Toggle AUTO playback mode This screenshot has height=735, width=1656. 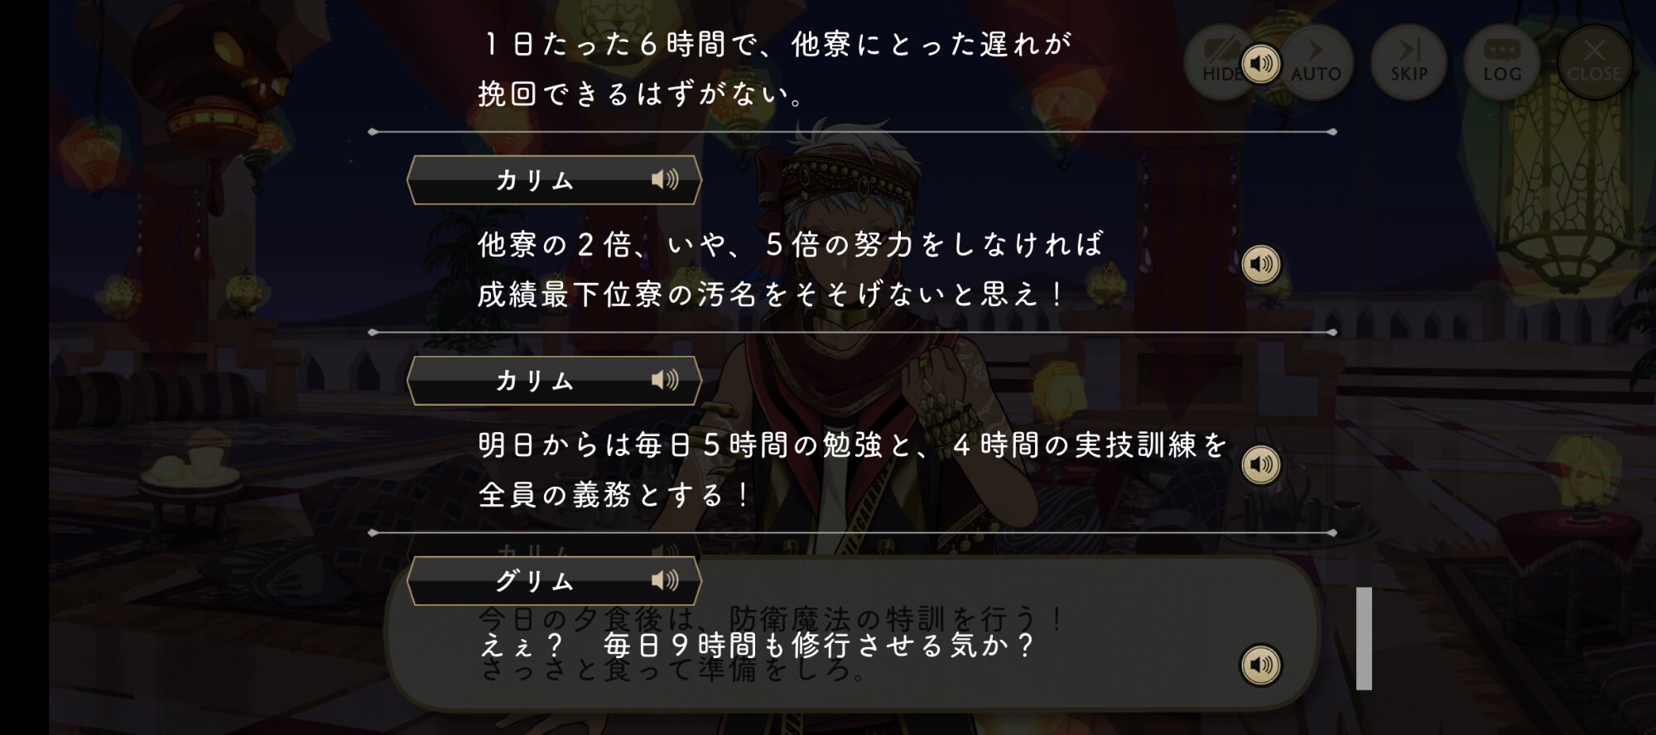click(x=1317, y=63)
